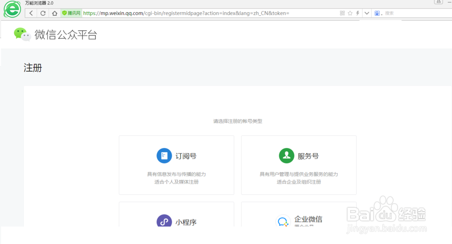Click text 具有用户管理与提供业务服务的能力
The image size is (452, 244).
pos(299,174)
